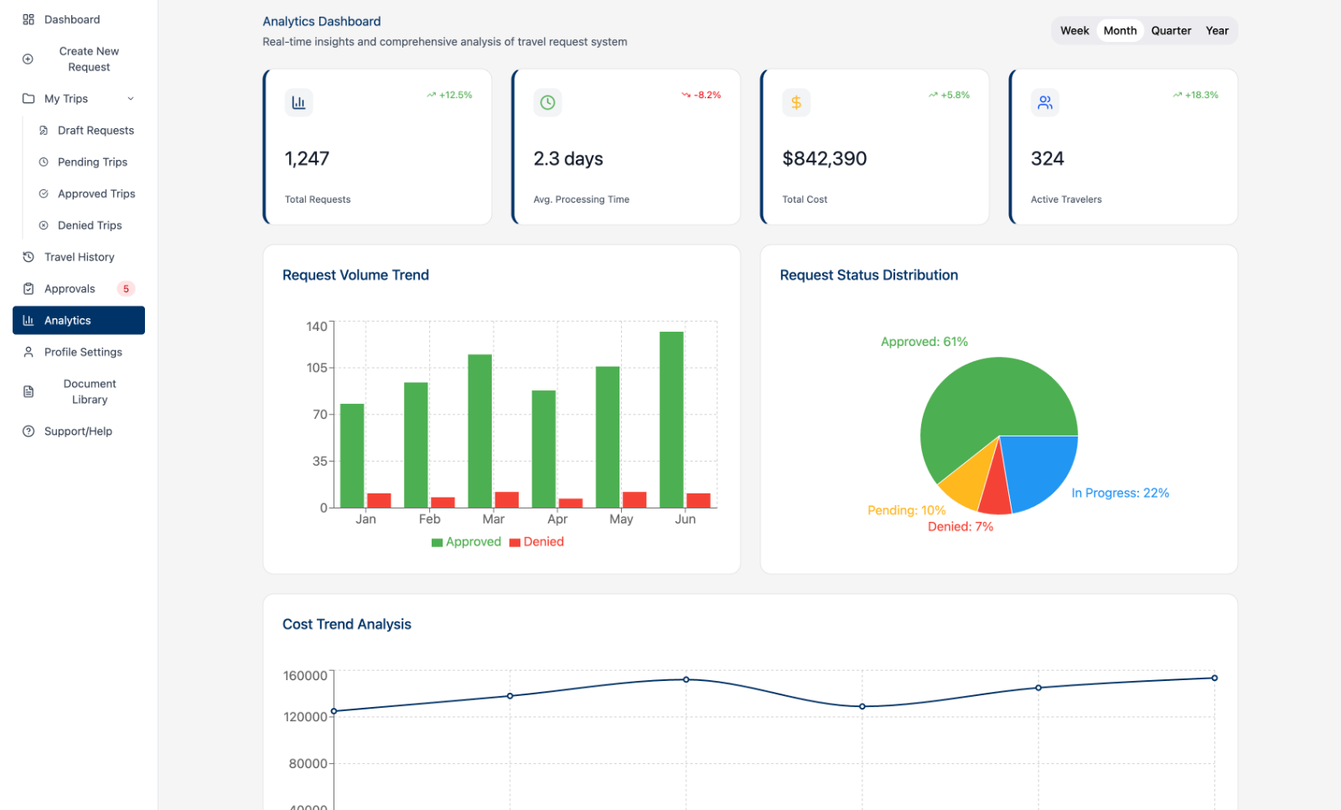Go to Profile Settings
Viewport: 1341px width, 810px height.
(x=79, y=353)
